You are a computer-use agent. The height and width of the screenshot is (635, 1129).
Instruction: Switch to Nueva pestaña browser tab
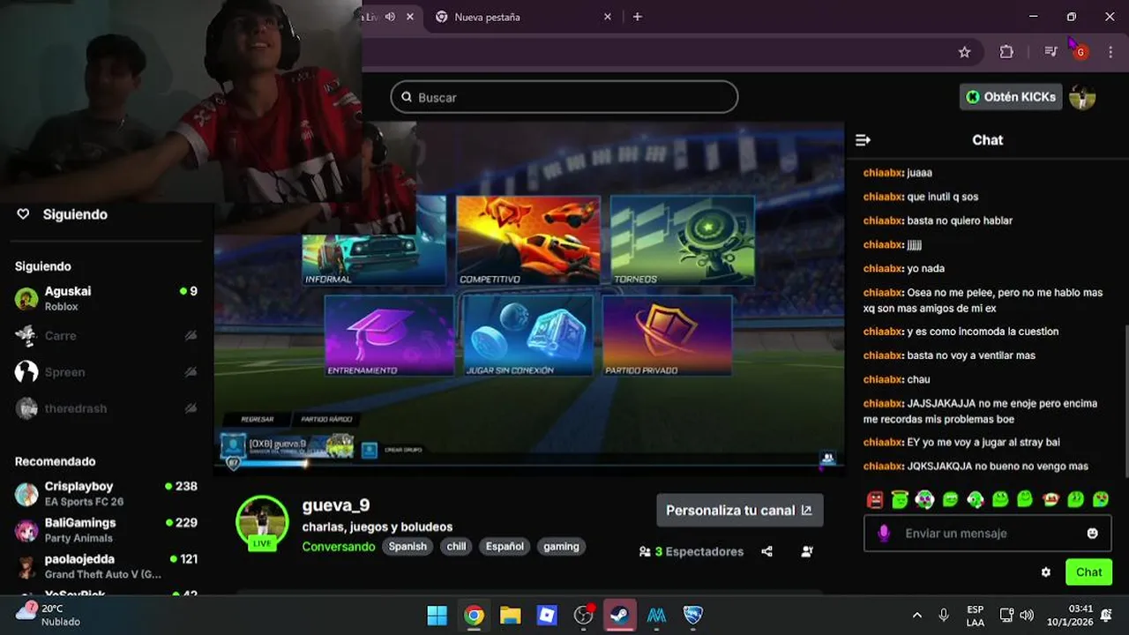[x=524, y=17]
